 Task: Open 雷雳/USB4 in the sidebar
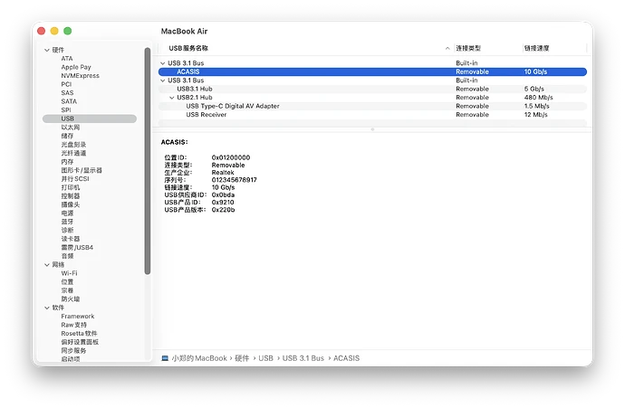point(77,248)
